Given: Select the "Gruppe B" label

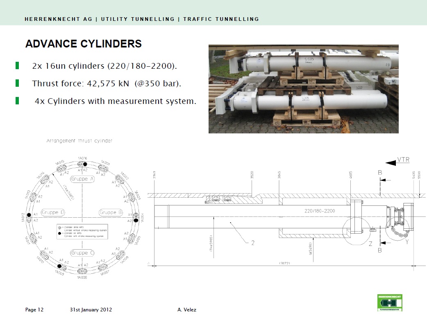Looking at the screenshot, I should click(111, 212).
